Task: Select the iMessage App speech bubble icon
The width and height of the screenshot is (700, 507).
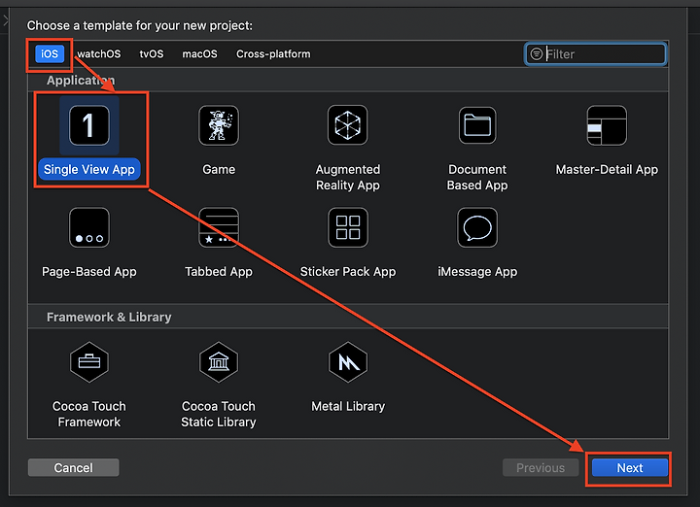Action: coord(477,227)
